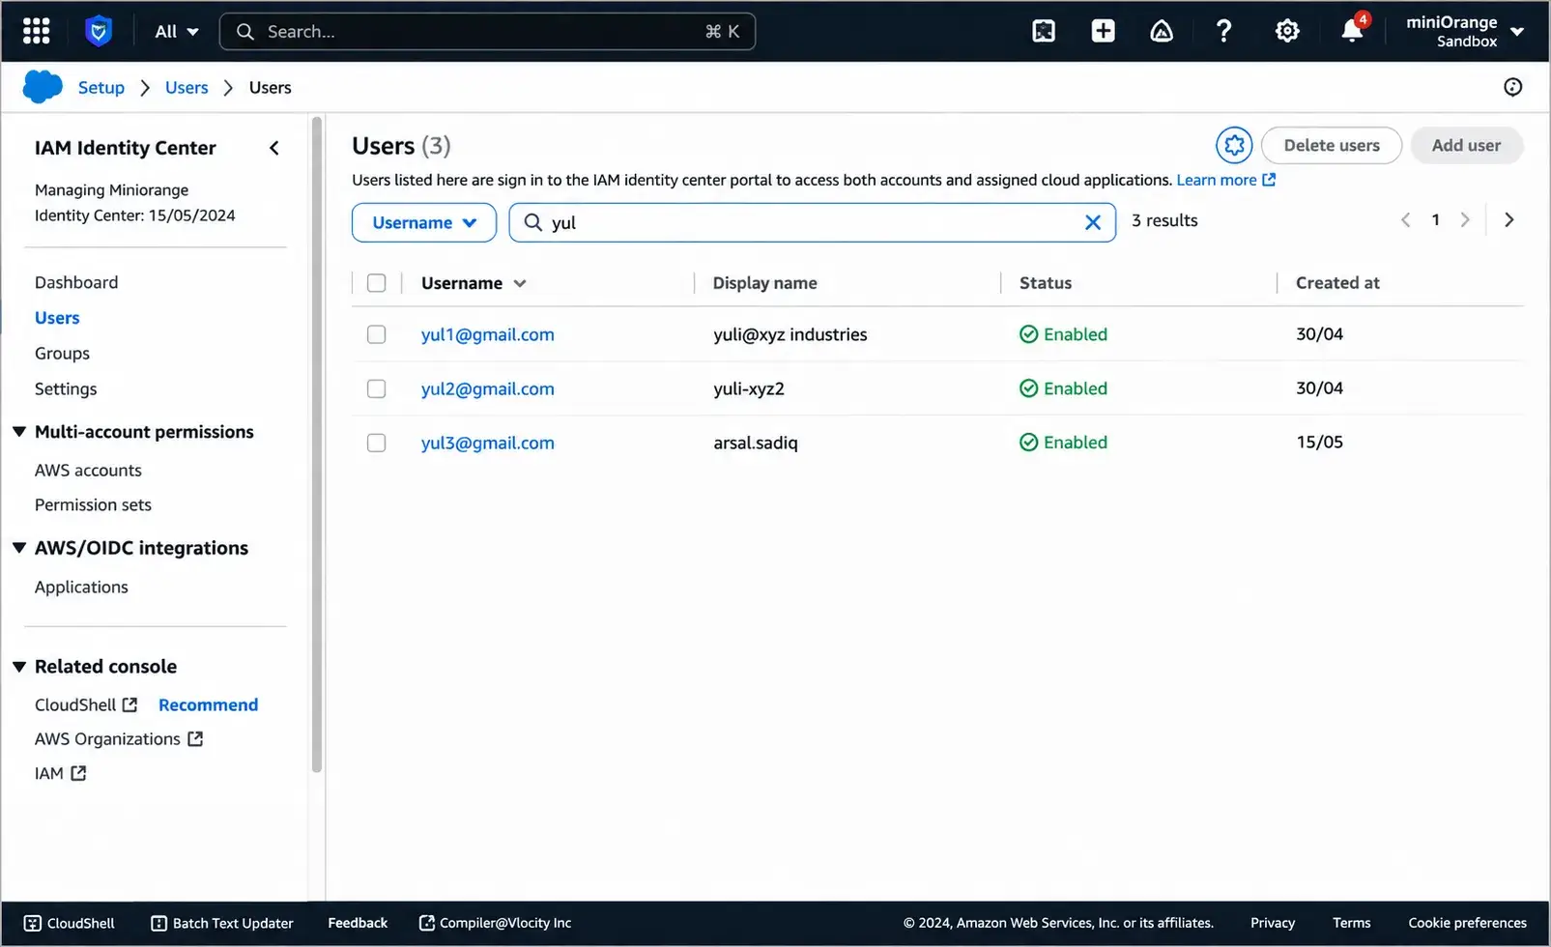Open the yul1@gmail.com user link
Screen dimensions: 1551x947
coord(488,334)
